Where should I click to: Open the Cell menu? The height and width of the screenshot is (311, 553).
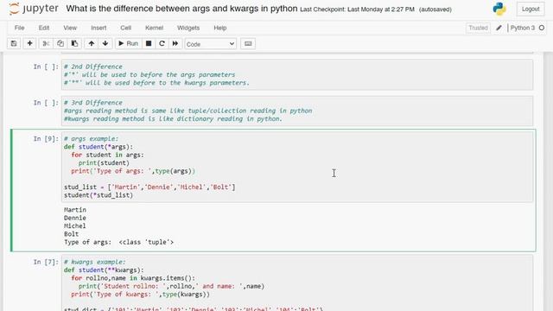tap(125, 28)
